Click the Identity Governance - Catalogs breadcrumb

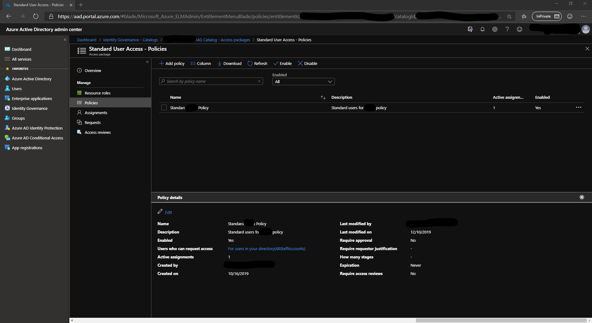click(130, 40)
